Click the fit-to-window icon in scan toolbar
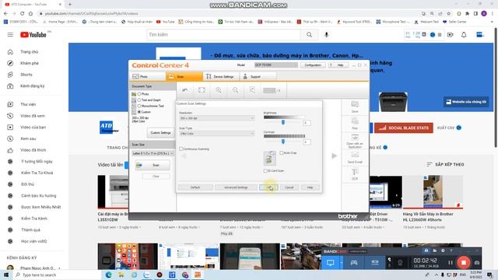 [x=202, y=90]
